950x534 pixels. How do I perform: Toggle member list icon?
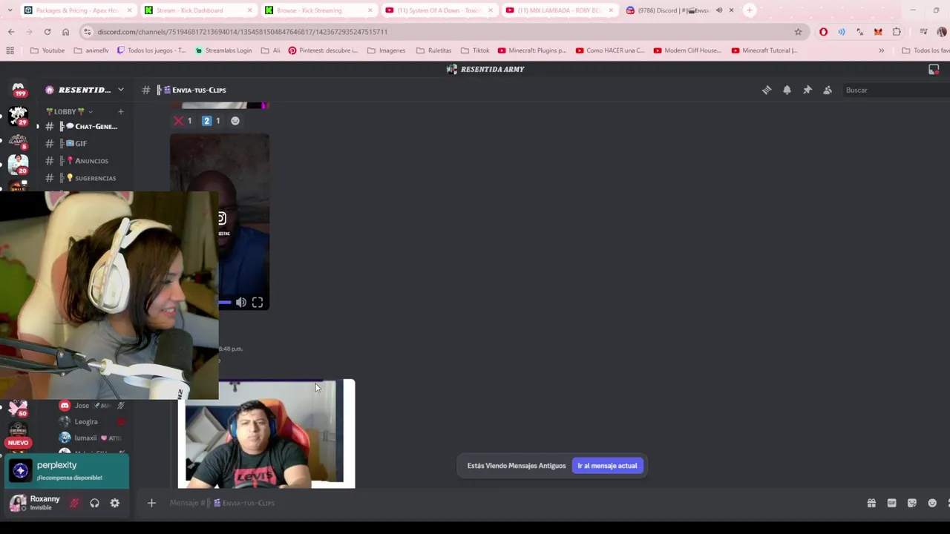(828, 90)
